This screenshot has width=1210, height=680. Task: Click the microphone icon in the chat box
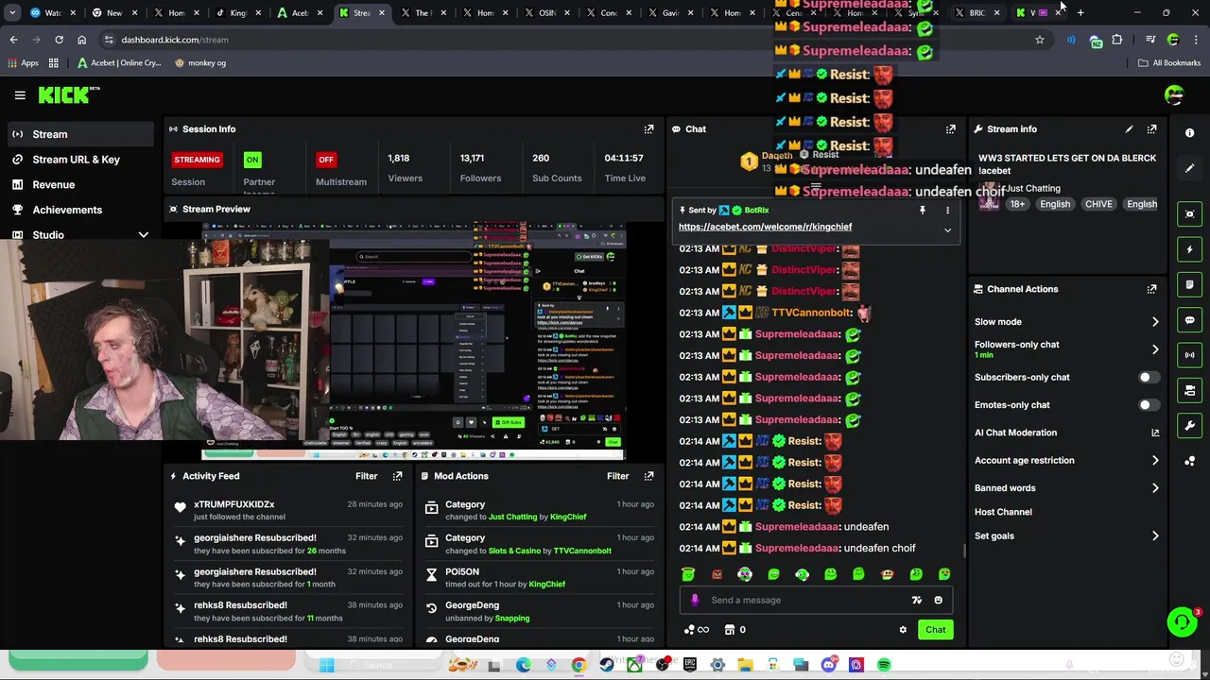pos(695,600)
